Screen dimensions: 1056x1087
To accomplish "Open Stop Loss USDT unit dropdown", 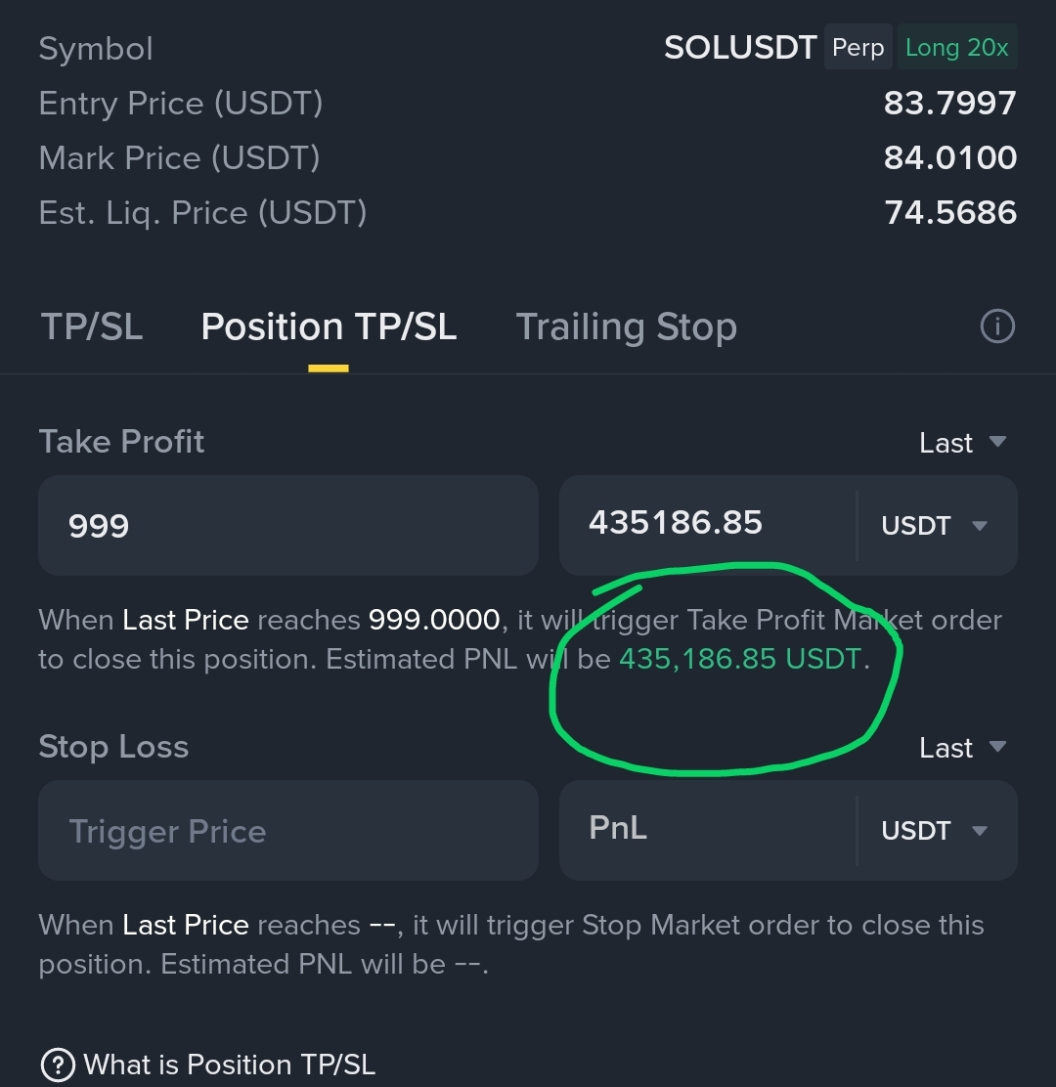I will coord(934,831).
